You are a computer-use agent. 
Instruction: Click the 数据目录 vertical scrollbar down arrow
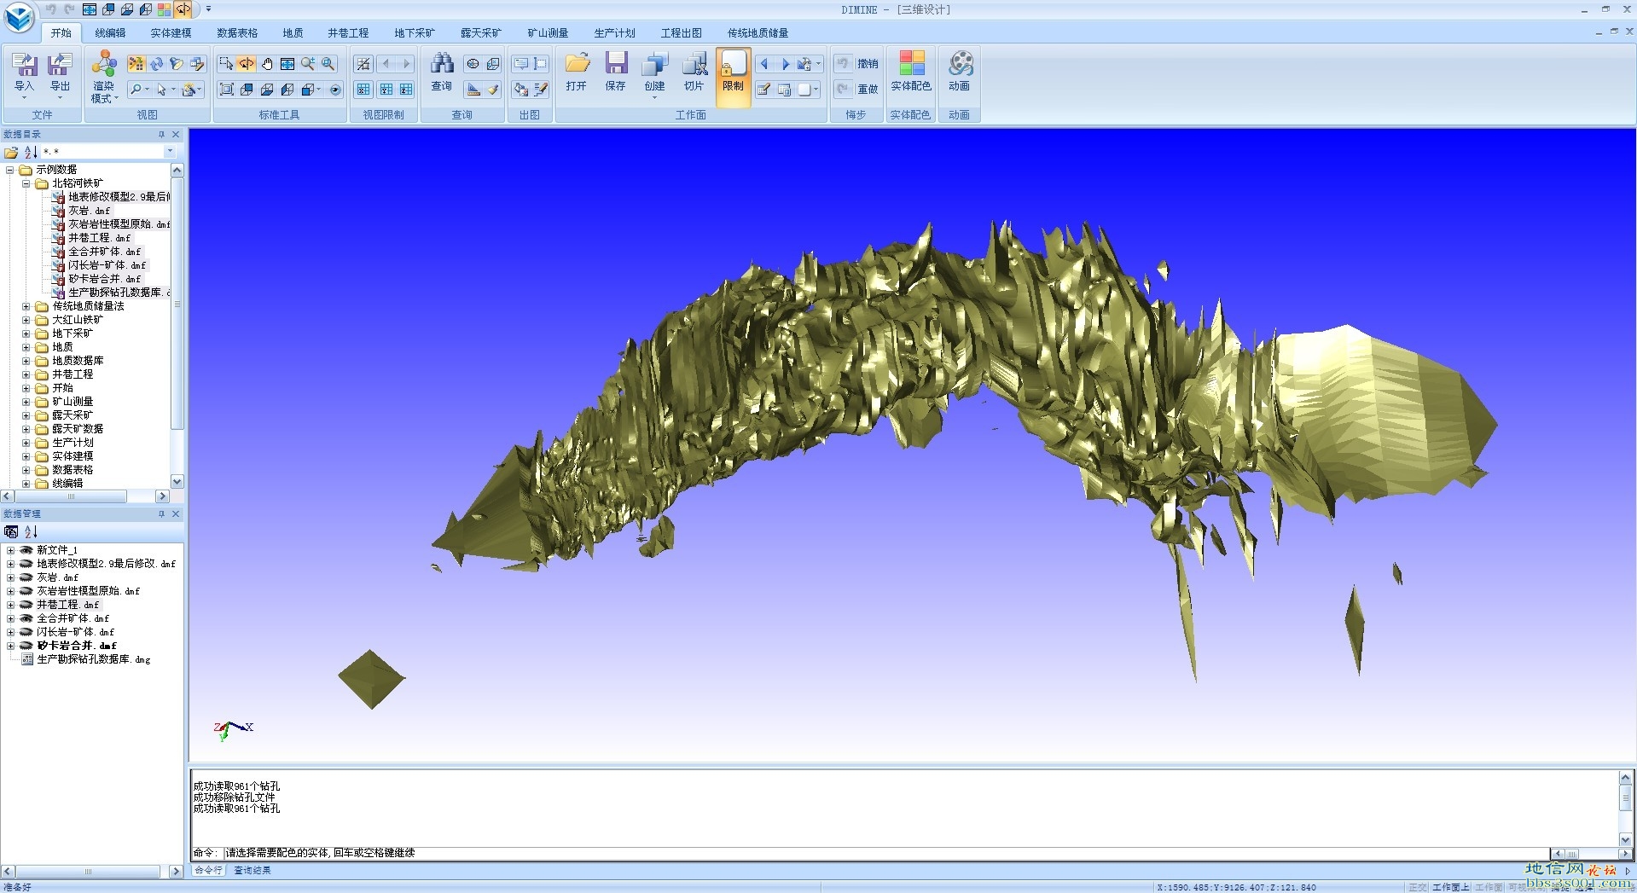point(177,482)
